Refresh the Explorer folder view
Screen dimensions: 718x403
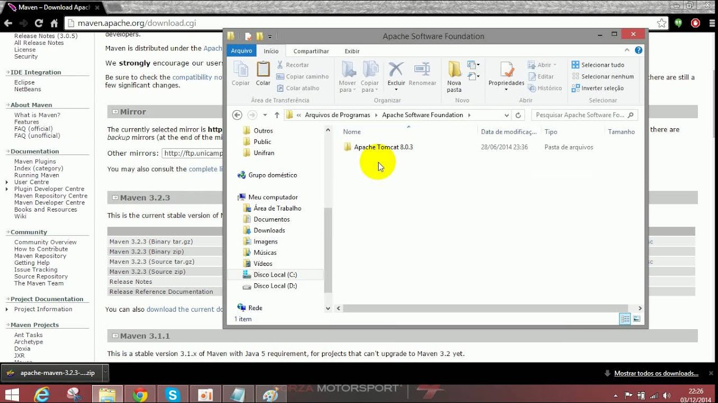518,115
